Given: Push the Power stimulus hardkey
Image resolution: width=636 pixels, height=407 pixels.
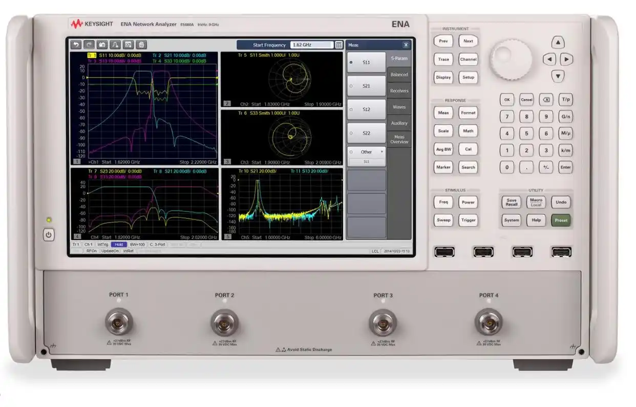Looking at the screenshot, I should (x=468, y=202).
